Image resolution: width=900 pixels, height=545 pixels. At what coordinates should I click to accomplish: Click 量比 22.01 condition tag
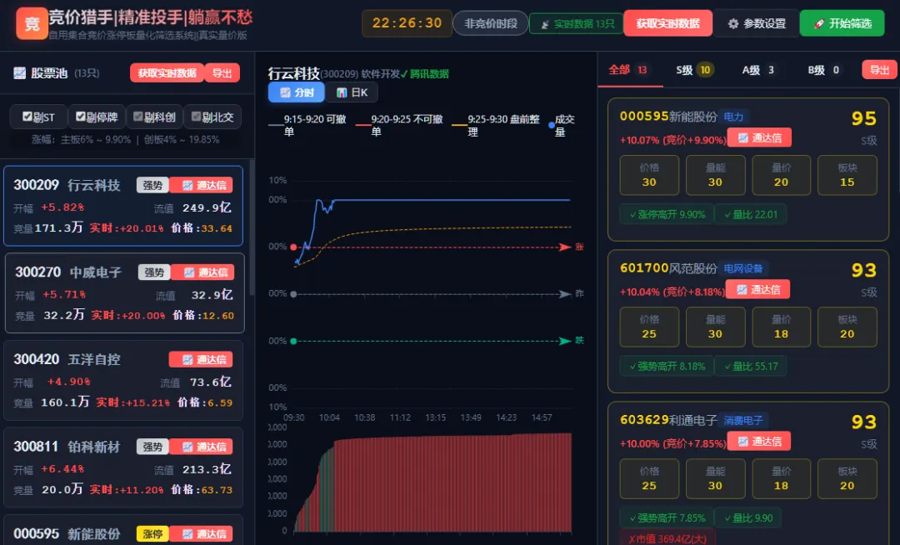click(x=750, y=214)
